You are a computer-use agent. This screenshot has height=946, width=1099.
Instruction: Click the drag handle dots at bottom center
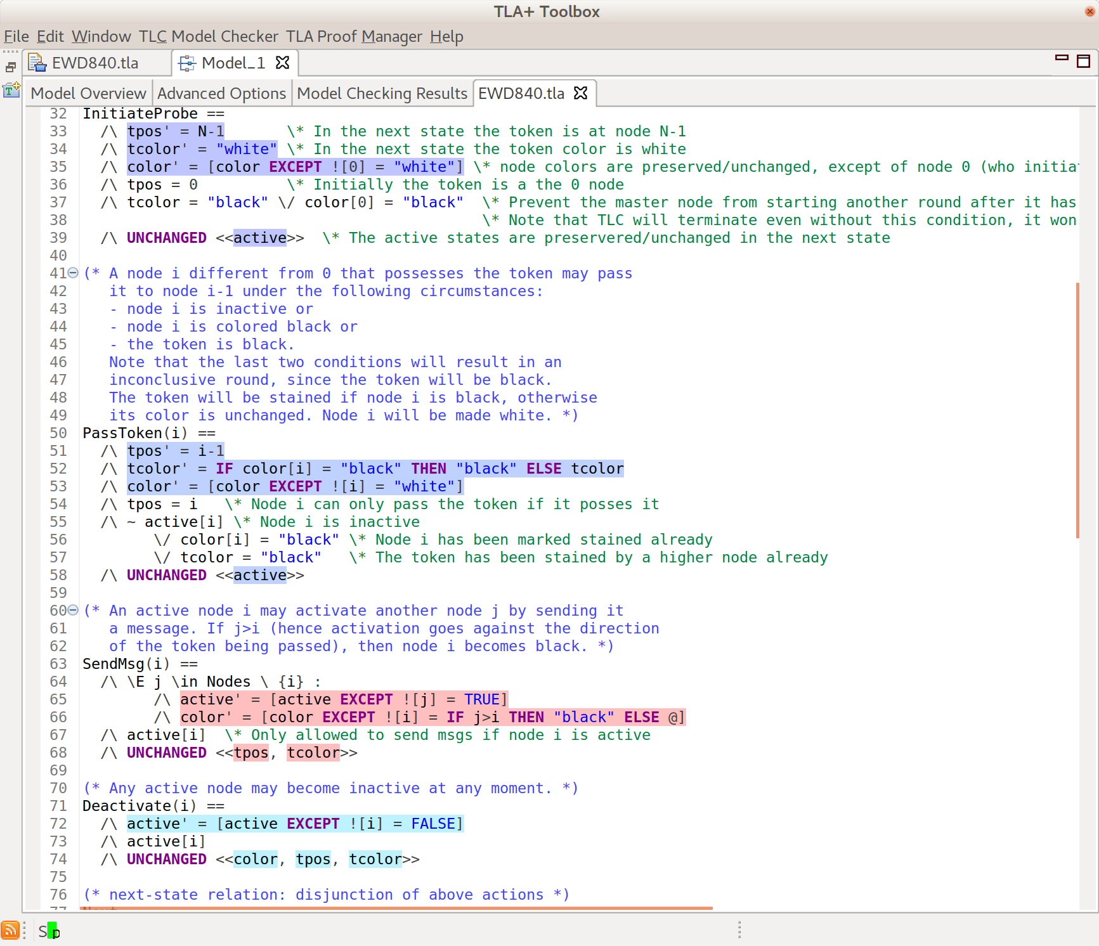[x=739, y=930]
